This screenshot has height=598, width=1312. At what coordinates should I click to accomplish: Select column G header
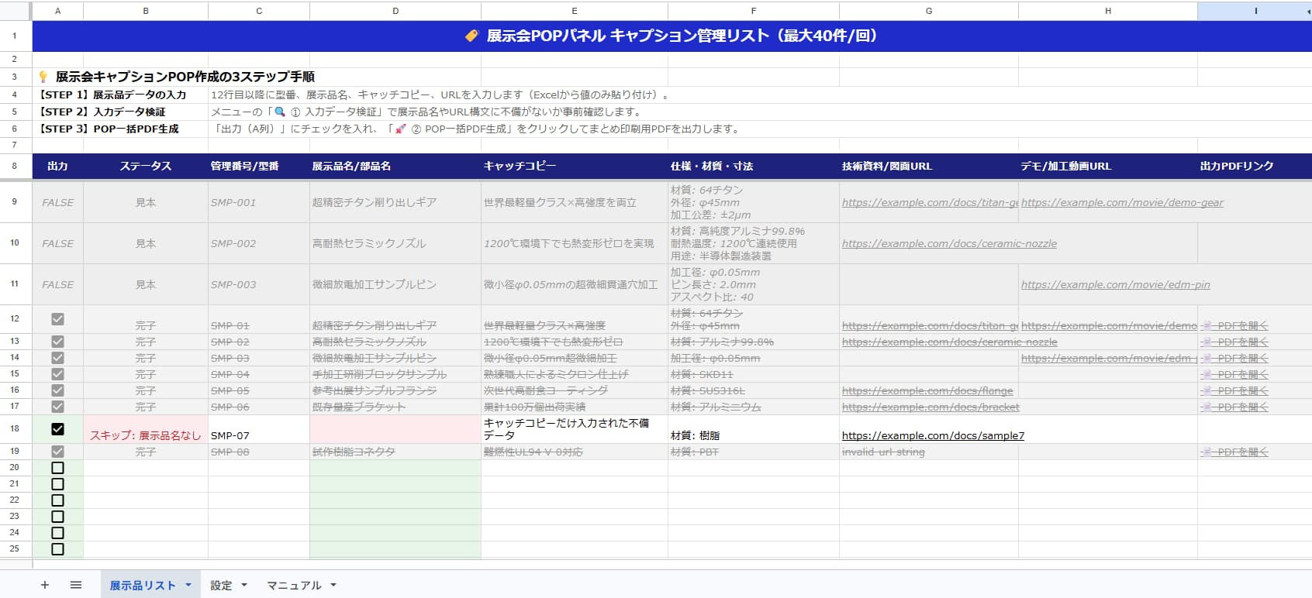[929, 11]
